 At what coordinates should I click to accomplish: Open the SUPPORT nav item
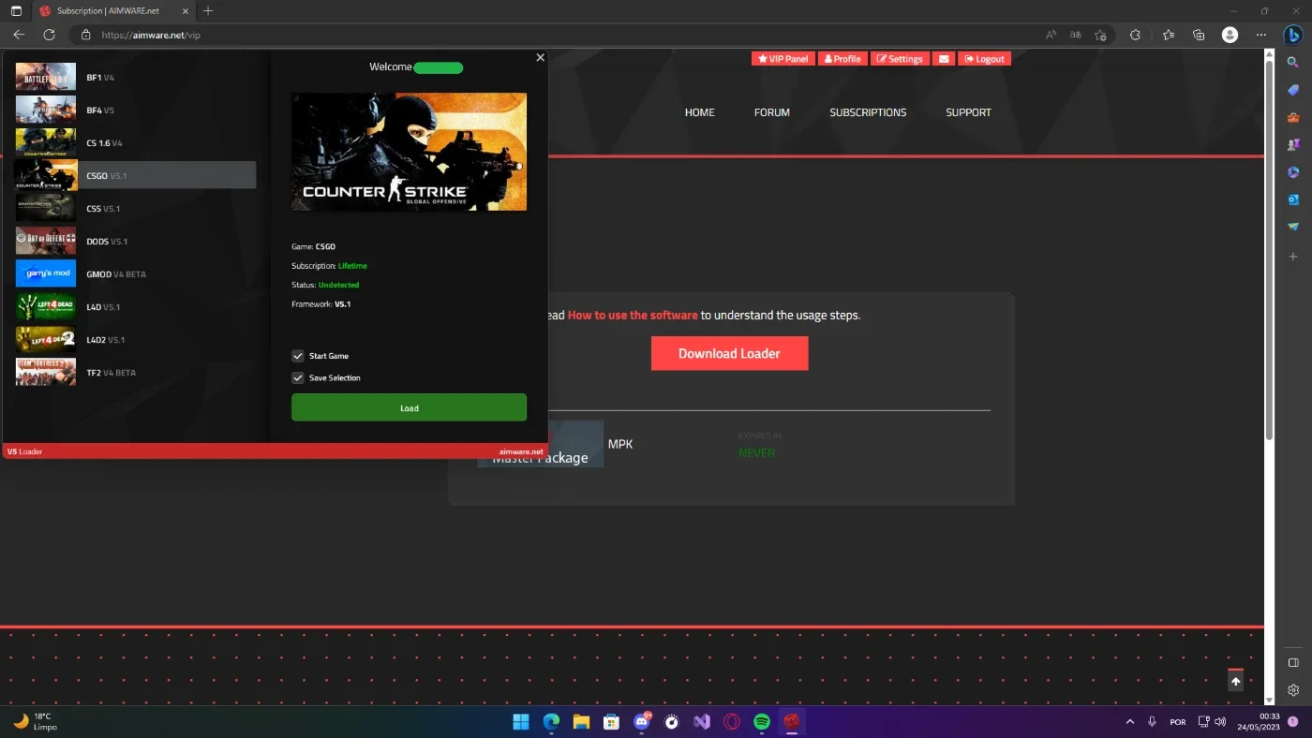coord(968,112)
